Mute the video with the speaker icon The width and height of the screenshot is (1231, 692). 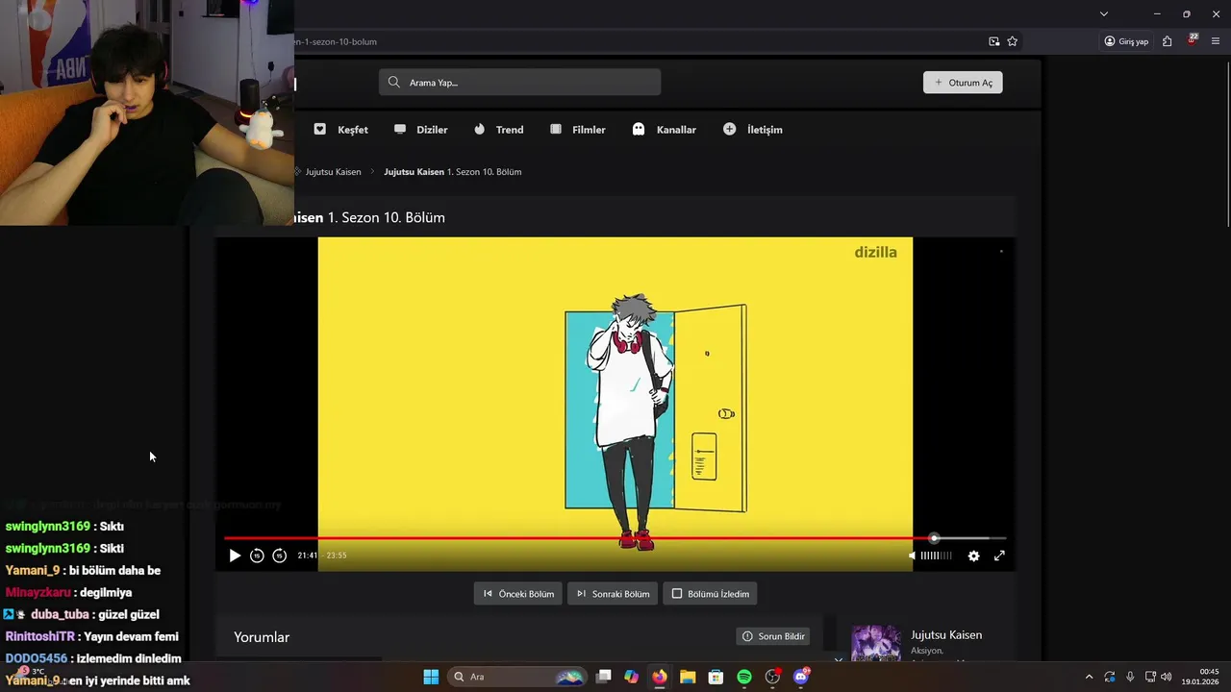pos(912,556)
